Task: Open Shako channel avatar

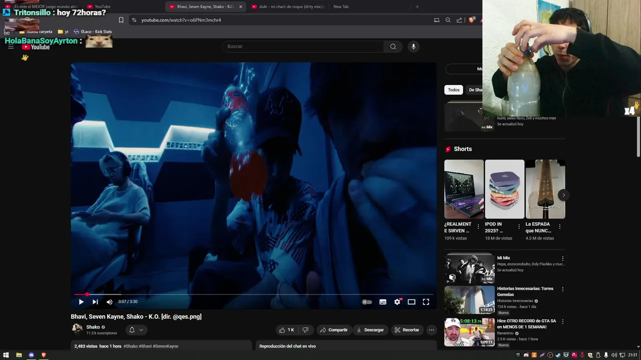Action: tap(77, 329)
